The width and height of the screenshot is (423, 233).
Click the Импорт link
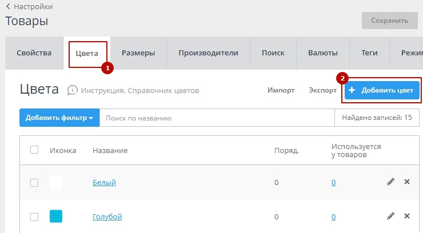[281, 90]
